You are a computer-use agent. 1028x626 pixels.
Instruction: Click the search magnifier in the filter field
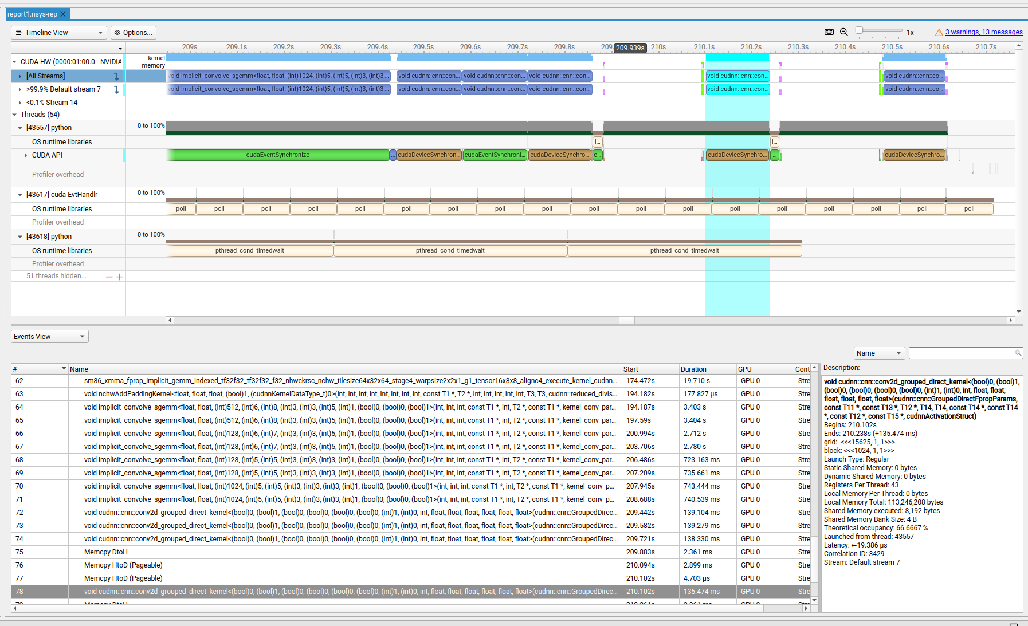click(x=1018, y=353)
